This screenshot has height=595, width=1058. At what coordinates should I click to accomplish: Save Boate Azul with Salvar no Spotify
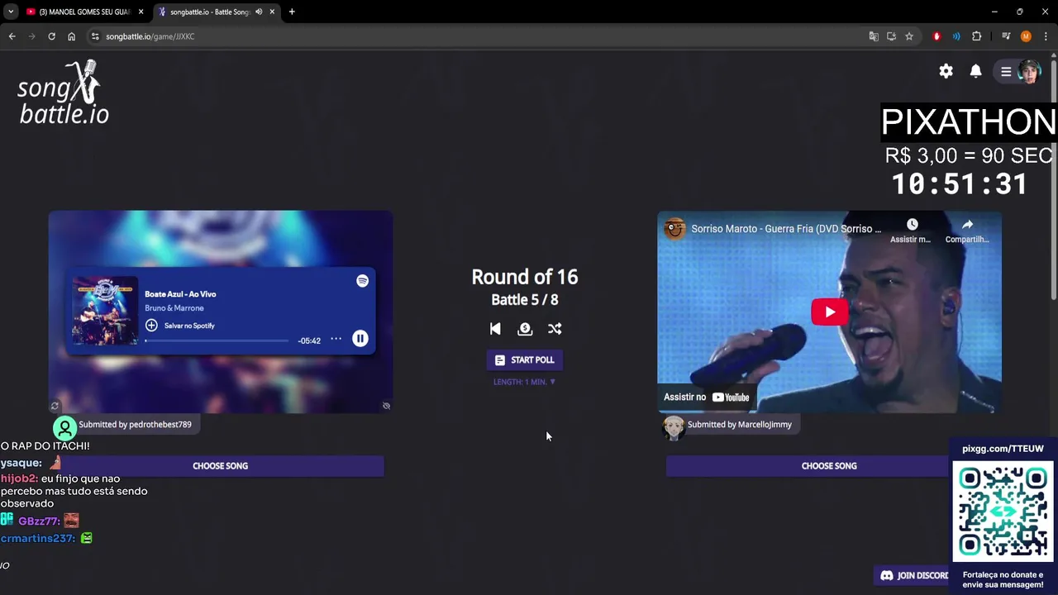pos(180,326)
